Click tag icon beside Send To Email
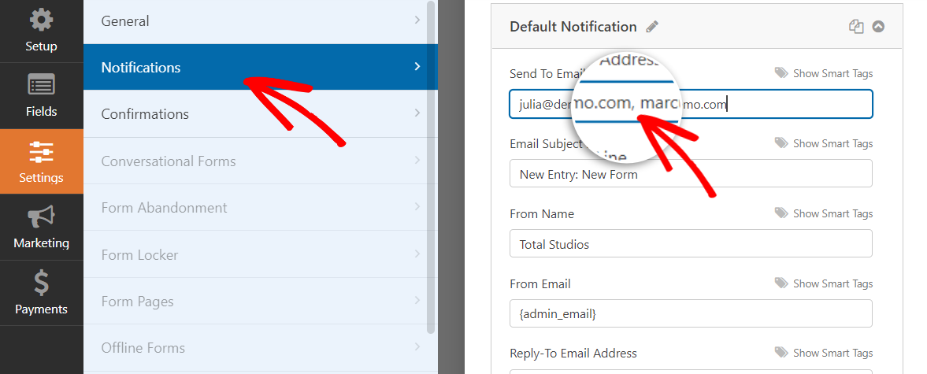This screenshot has width=927, height=374. pyautogui.click(x=781, y=73)
